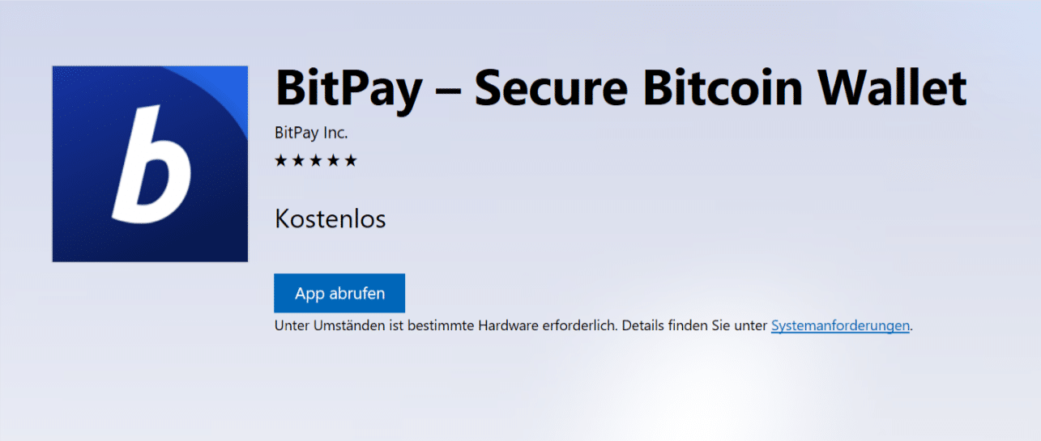Select the fifth rating star

click(351, 160)
